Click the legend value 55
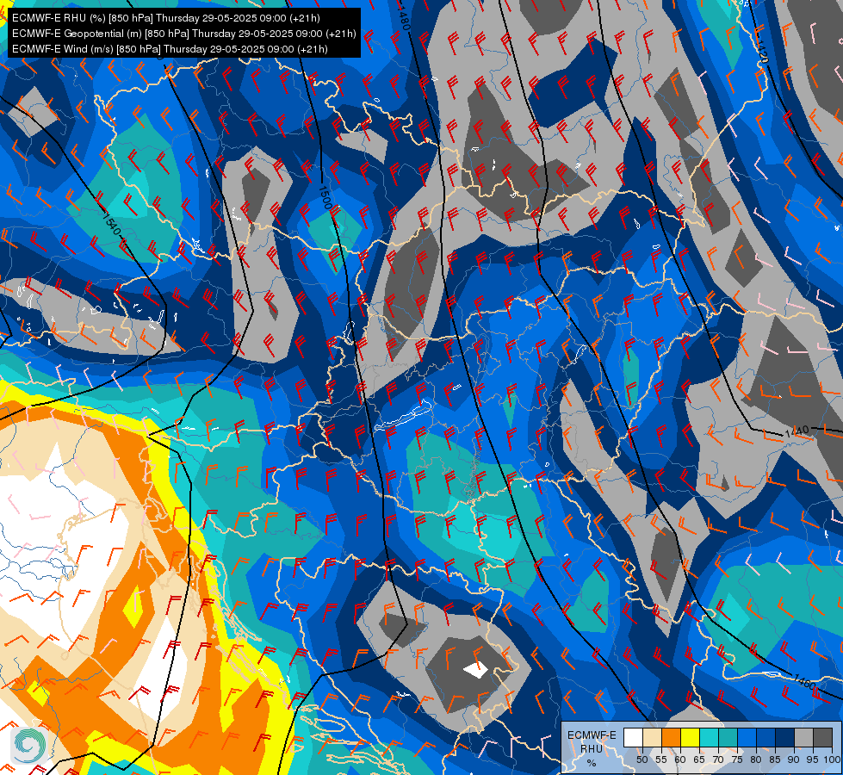 click(x=660, y=759)
